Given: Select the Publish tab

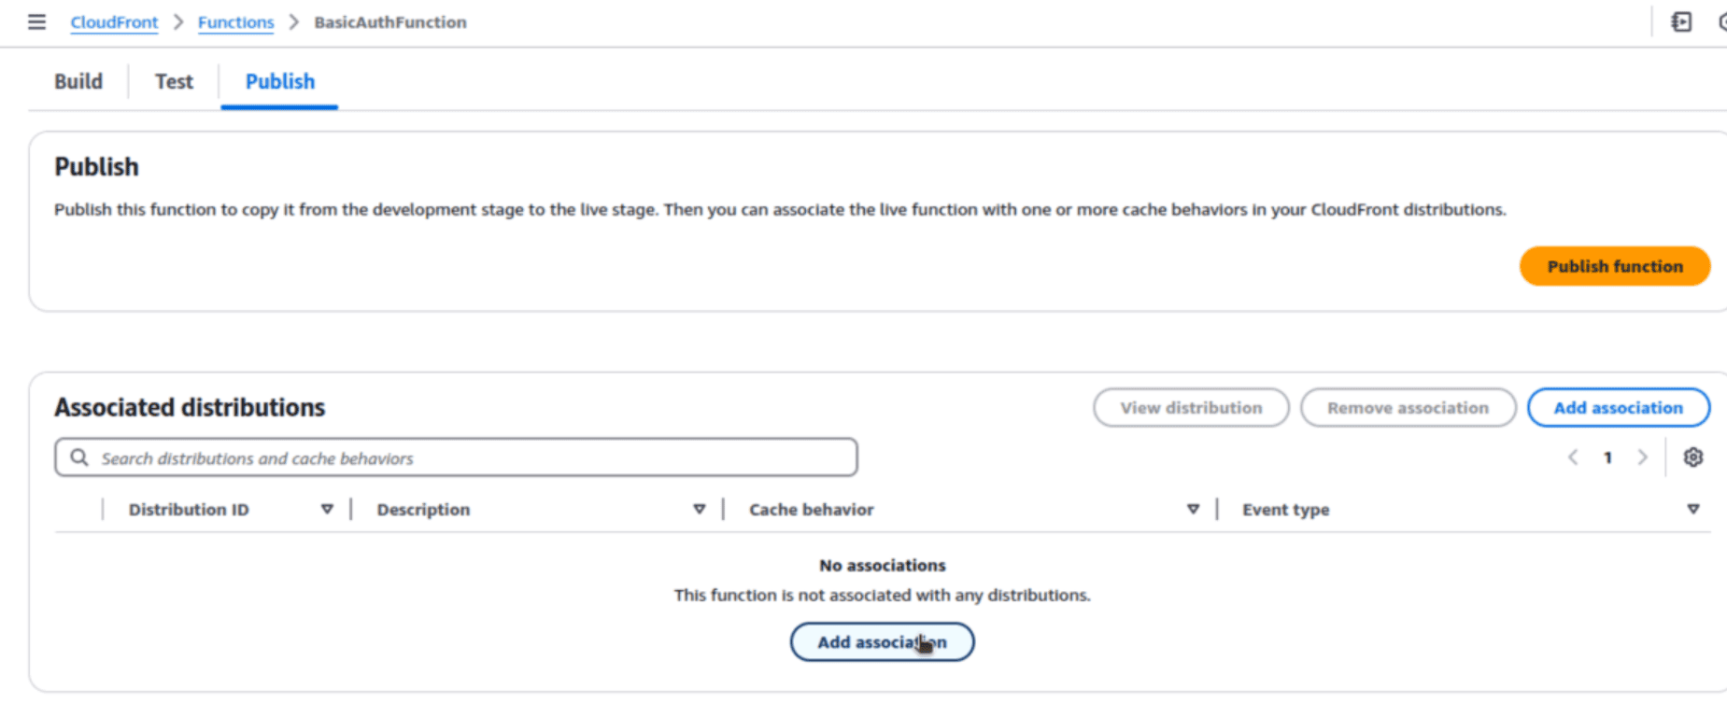Looking at the screenshot, I should tap(279, 81).
